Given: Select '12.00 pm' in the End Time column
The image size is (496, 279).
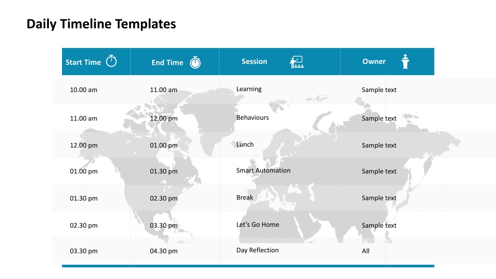Looking at the screenshot, I should (x=164, y=118).
